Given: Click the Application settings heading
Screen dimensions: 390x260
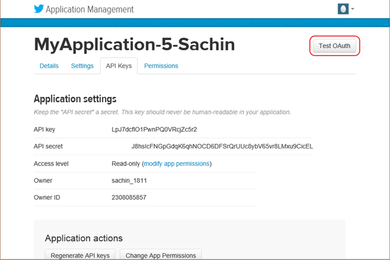Looking at the screenshot, I should point(75,99).
